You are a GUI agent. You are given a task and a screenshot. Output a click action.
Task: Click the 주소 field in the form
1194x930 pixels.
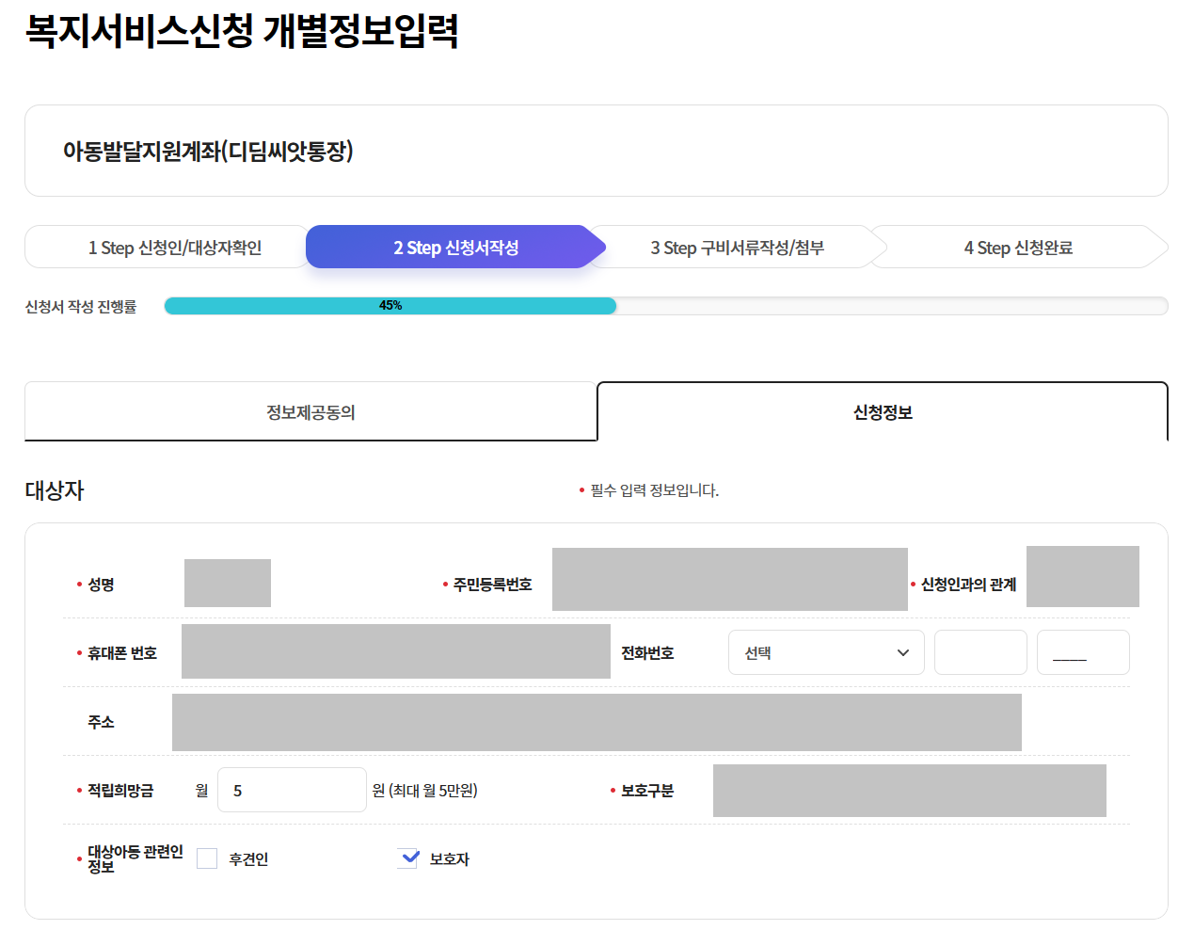(597, 722)
